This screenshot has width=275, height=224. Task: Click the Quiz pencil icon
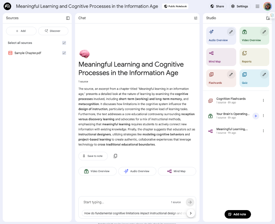[264, 74]
